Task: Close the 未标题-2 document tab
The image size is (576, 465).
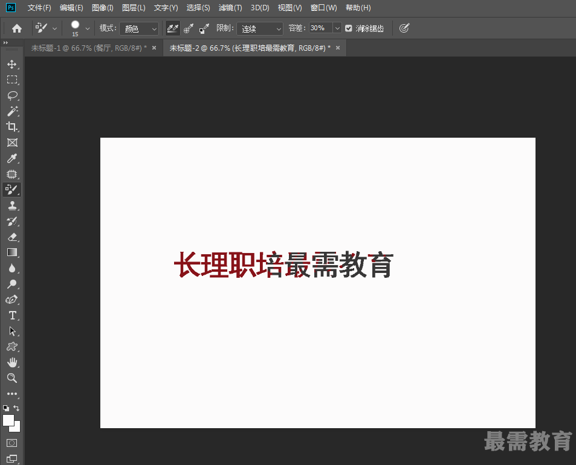Action: (x=338, y=48)
